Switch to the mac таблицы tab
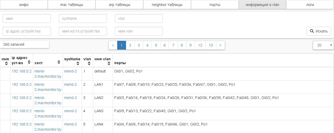This screenshot has width=334, height=133. tap(71, 5)
